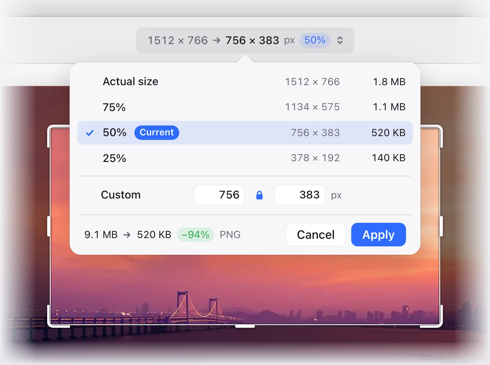Click the 1.8 MB file size value
This screenshot has width=490, height=365.
point(389,82)
